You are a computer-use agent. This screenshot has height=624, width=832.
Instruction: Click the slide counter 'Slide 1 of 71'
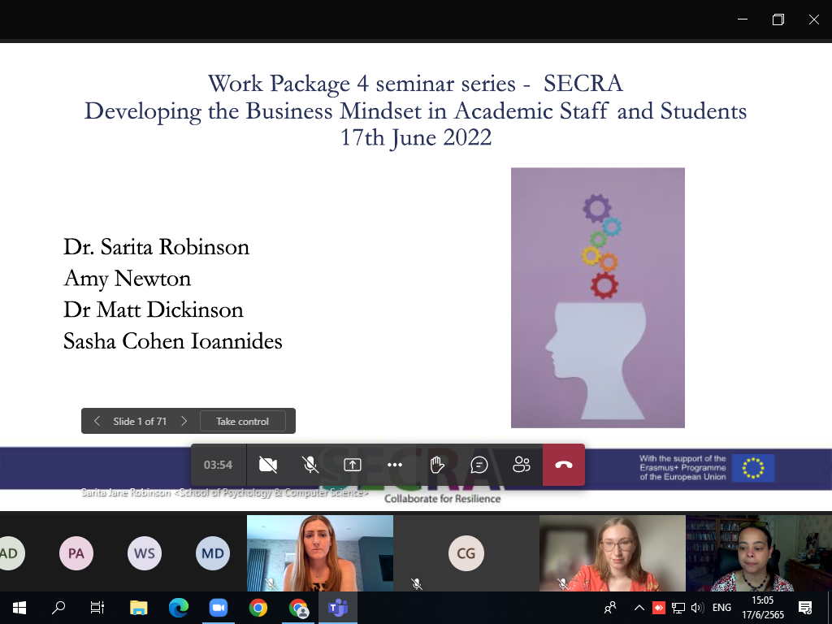pyautogui.click(x=140, y=422)
